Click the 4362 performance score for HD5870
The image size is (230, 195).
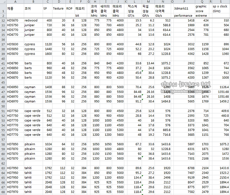click(x=184, y=54)
